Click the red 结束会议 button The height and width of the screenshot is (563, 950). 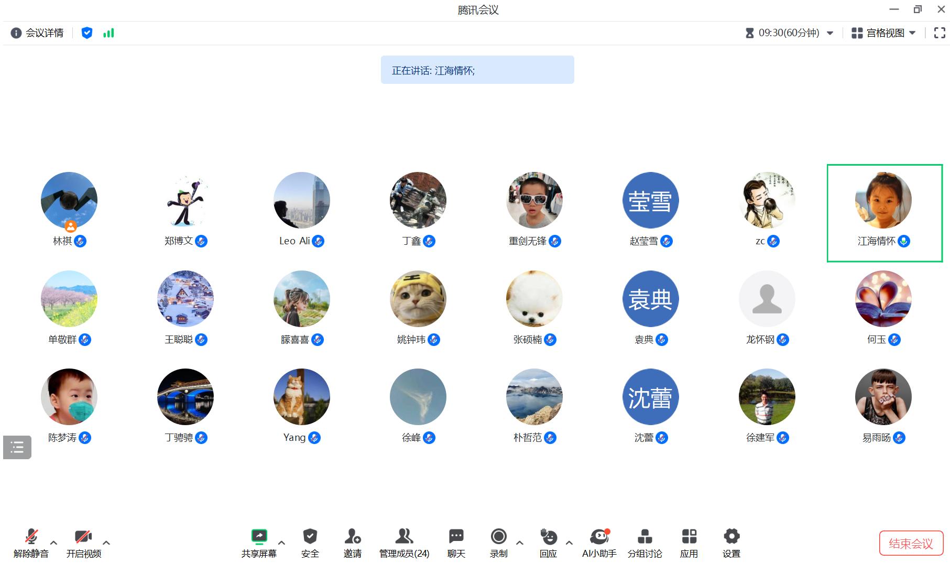tap(911, 544)
